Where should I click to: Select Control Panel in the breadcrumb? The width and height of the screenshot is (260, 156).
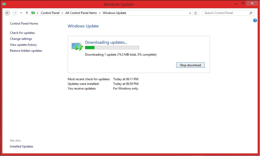[50, 13]
